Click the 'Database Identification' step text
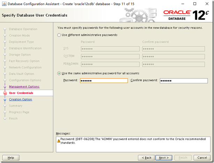214x163 pixels. coord(25,48)
